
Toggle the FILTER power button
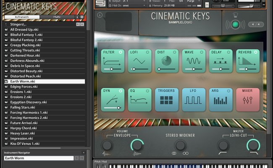click(121, 52)
